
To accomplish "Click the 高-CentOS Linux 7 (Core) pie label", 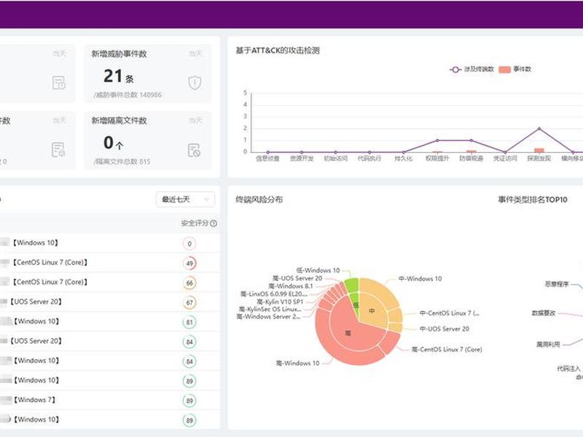I will [x=447, y=350].
